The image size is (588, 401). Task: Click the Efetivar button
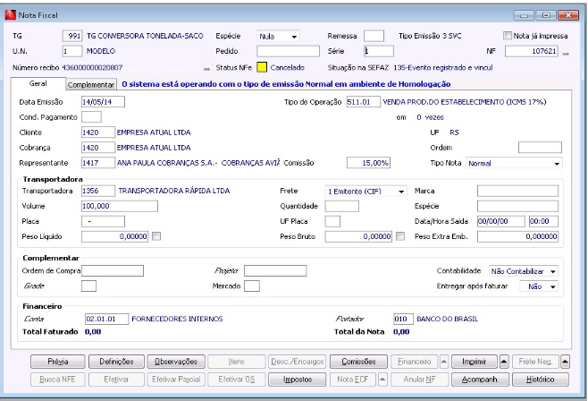point(116,380)
